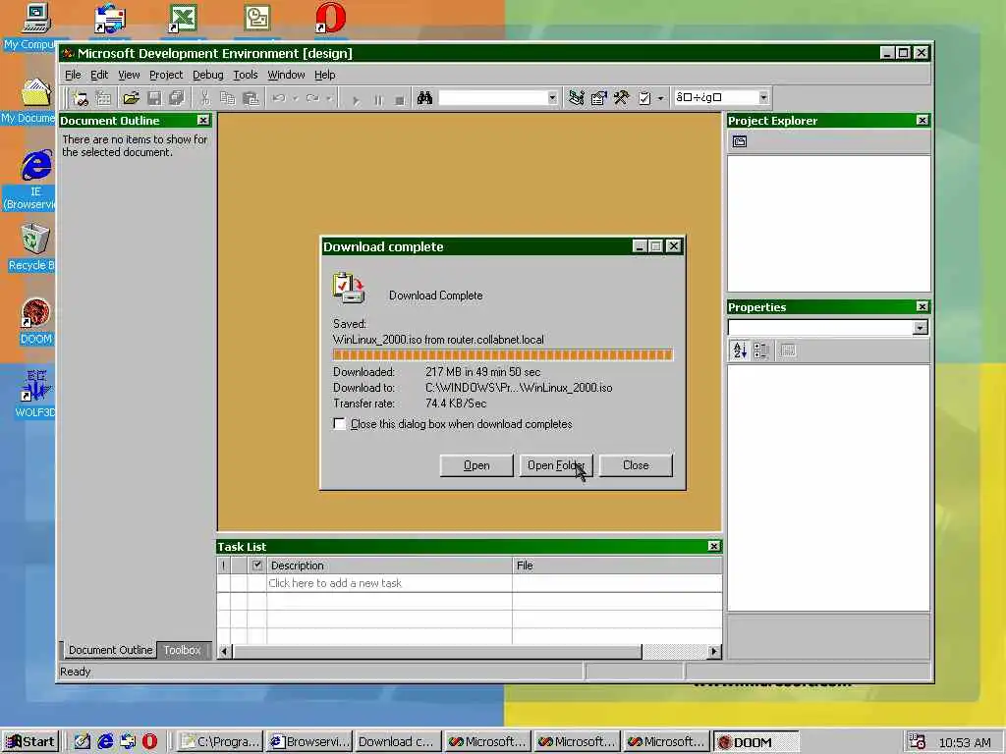Launch Internet Explorer from quick launch
The image size is (1006, 754).
pos(105,741)
